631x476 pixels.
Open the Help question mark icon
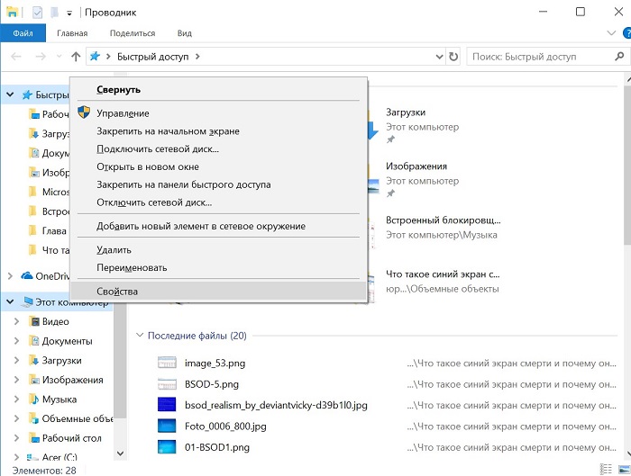pos(627,33)
